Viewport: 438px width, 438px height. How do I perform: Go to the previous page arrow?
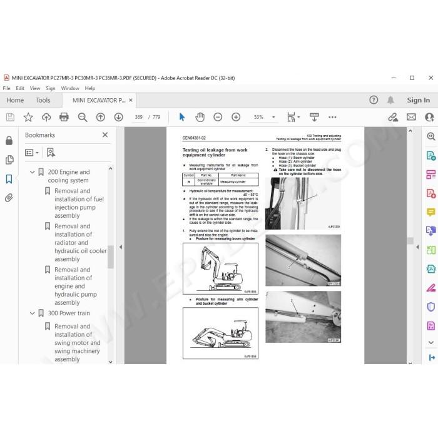click(101, 117)
